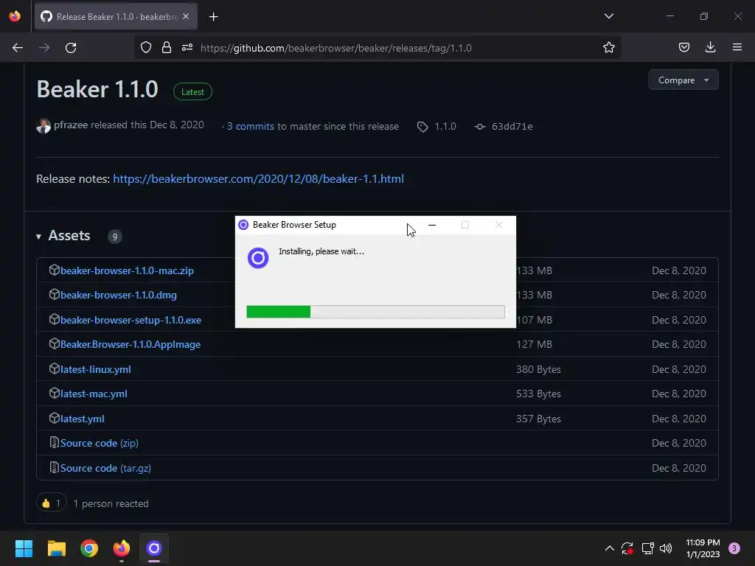Image resolution: width=755 pixels, height=566 pixels.
Task: Open notification center badge 3
Action: pos(734,548)
